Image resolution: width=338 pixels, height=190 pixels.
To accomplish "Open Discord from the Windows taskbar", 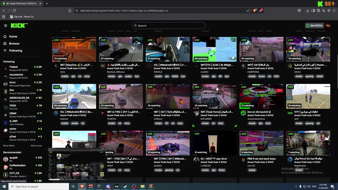I will click(x=108, y=187).
